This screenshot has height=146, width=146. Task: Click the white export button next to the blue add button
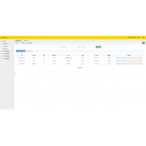pos(29,51)
